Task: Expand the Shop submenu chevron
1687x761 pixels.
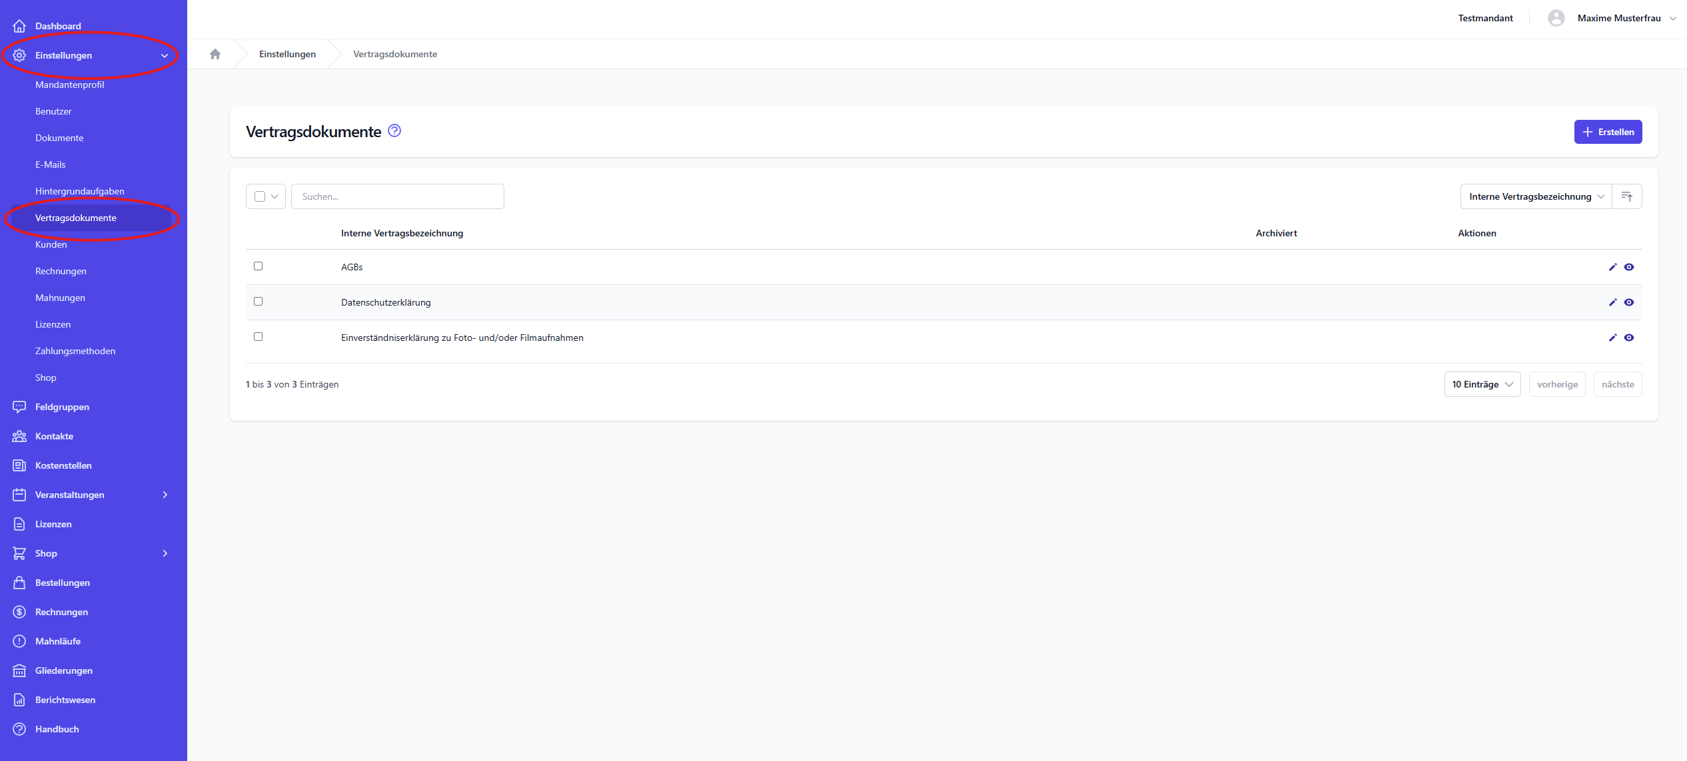Action: click(165, 553)
